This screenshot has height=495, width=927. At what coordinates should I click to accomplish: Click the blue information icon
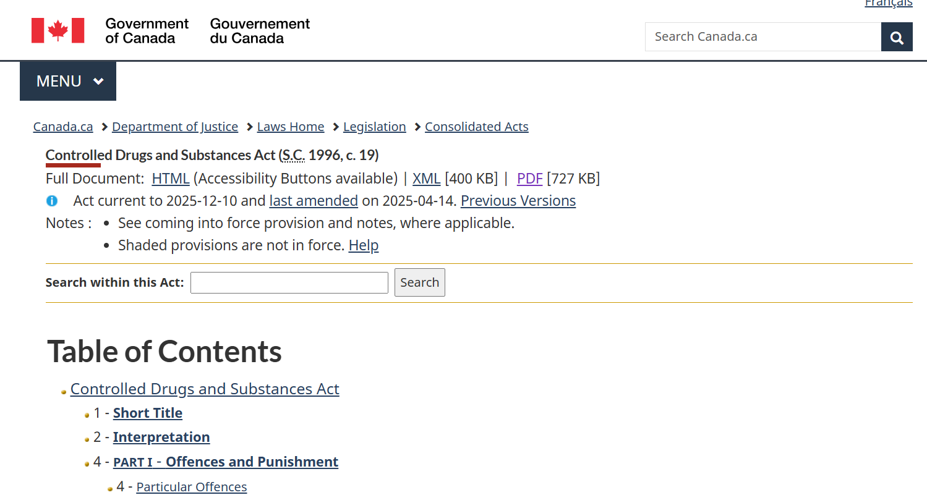[53, 201]
